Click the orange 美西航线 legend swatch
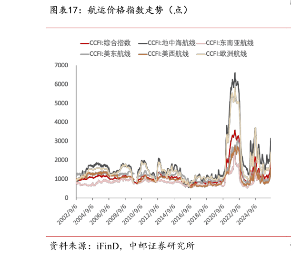Image resolution: width=291 pixels, height=256 pixels. (143, 54)
